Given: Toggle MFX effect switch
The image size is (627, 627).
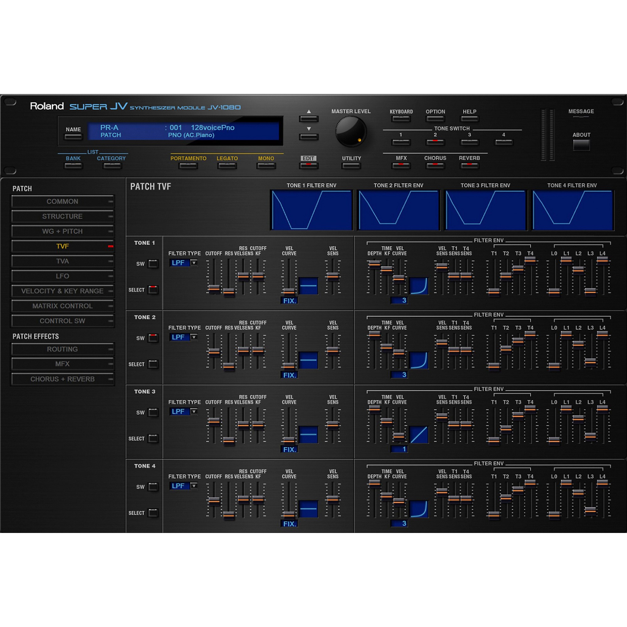Looking at the screenshot, I should pos(401,166).
